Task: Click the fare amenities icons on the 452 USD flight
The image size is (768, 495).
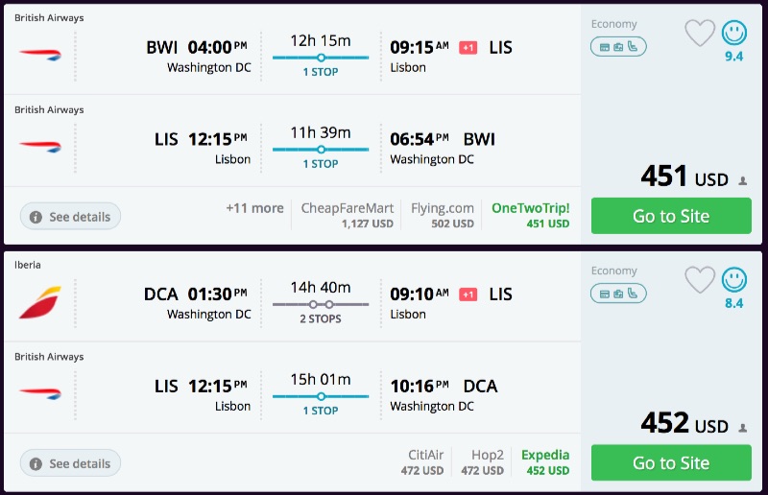Action: coord(618,293)
